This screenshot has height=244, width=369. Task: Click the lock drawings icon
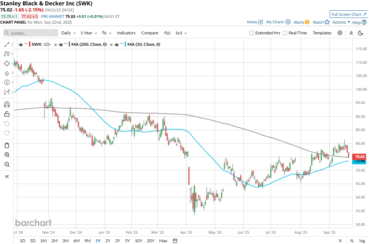(6, 114)
